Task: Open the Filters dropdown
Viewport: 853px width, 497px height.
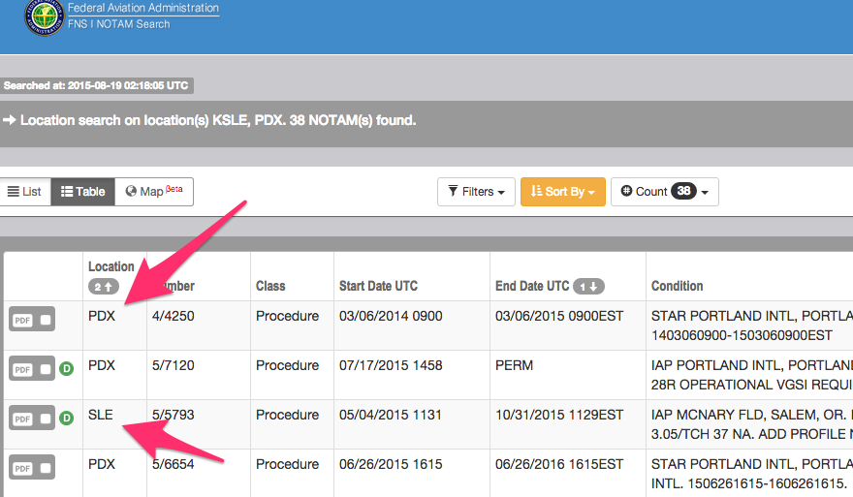Action: point(476,192)
